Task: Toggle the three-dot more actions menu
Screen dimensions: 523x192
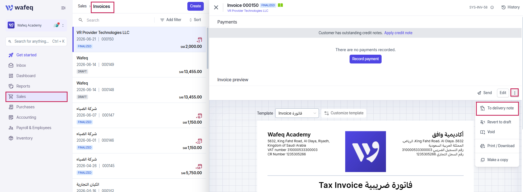Action: click(x=515, y=93)
